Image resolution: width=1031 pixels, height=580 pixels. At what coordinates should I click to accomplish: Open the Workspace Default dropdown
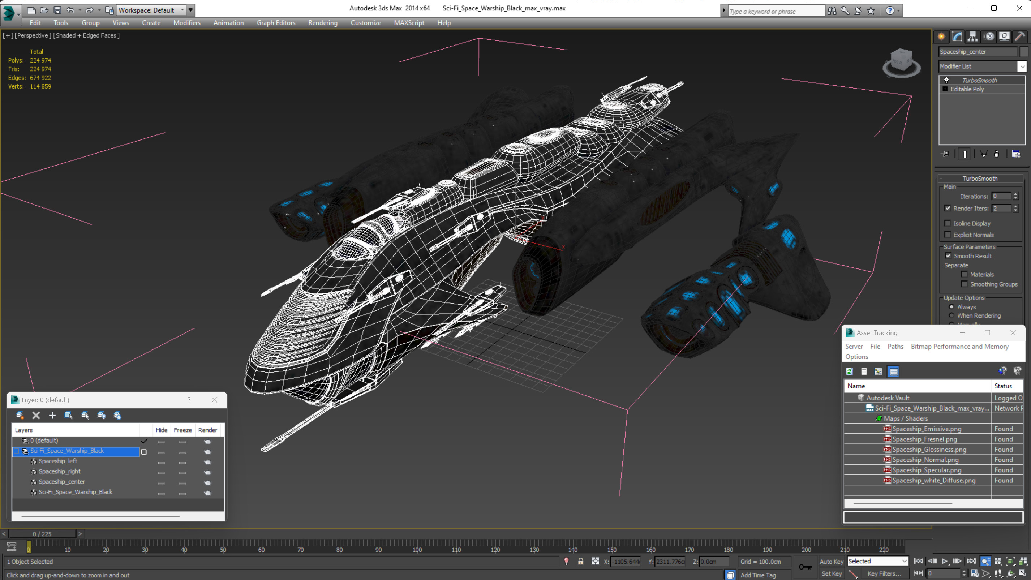pos(182,10)
